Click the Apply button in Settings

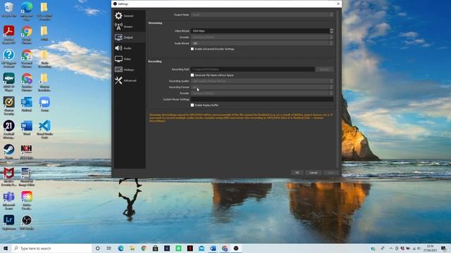pyautogui.click(x=331, y=173)
